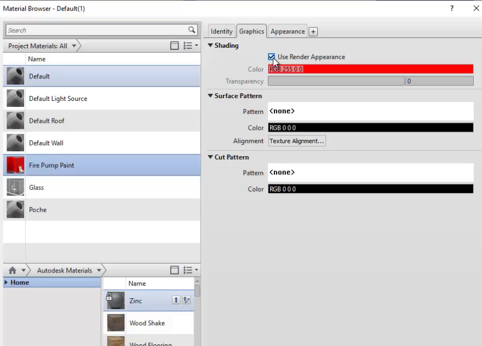Toggle Autodesk library panel view icon

[174, 270]
